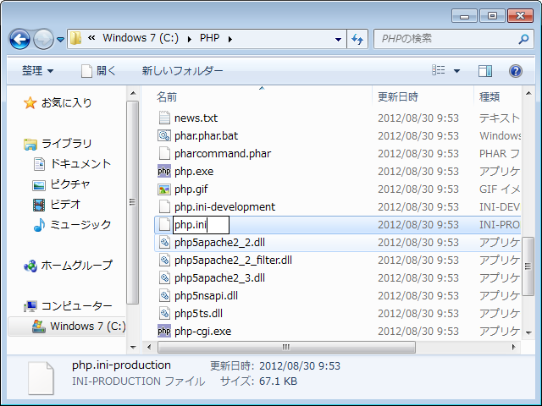542x406 pixels.
Task: Click the navigation pane scrollbar thumb
Action: 132,202
